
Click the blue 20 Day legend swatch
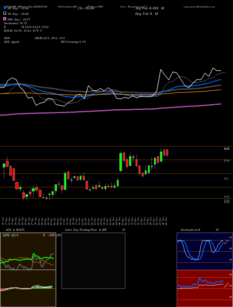[x=5, y=8]
